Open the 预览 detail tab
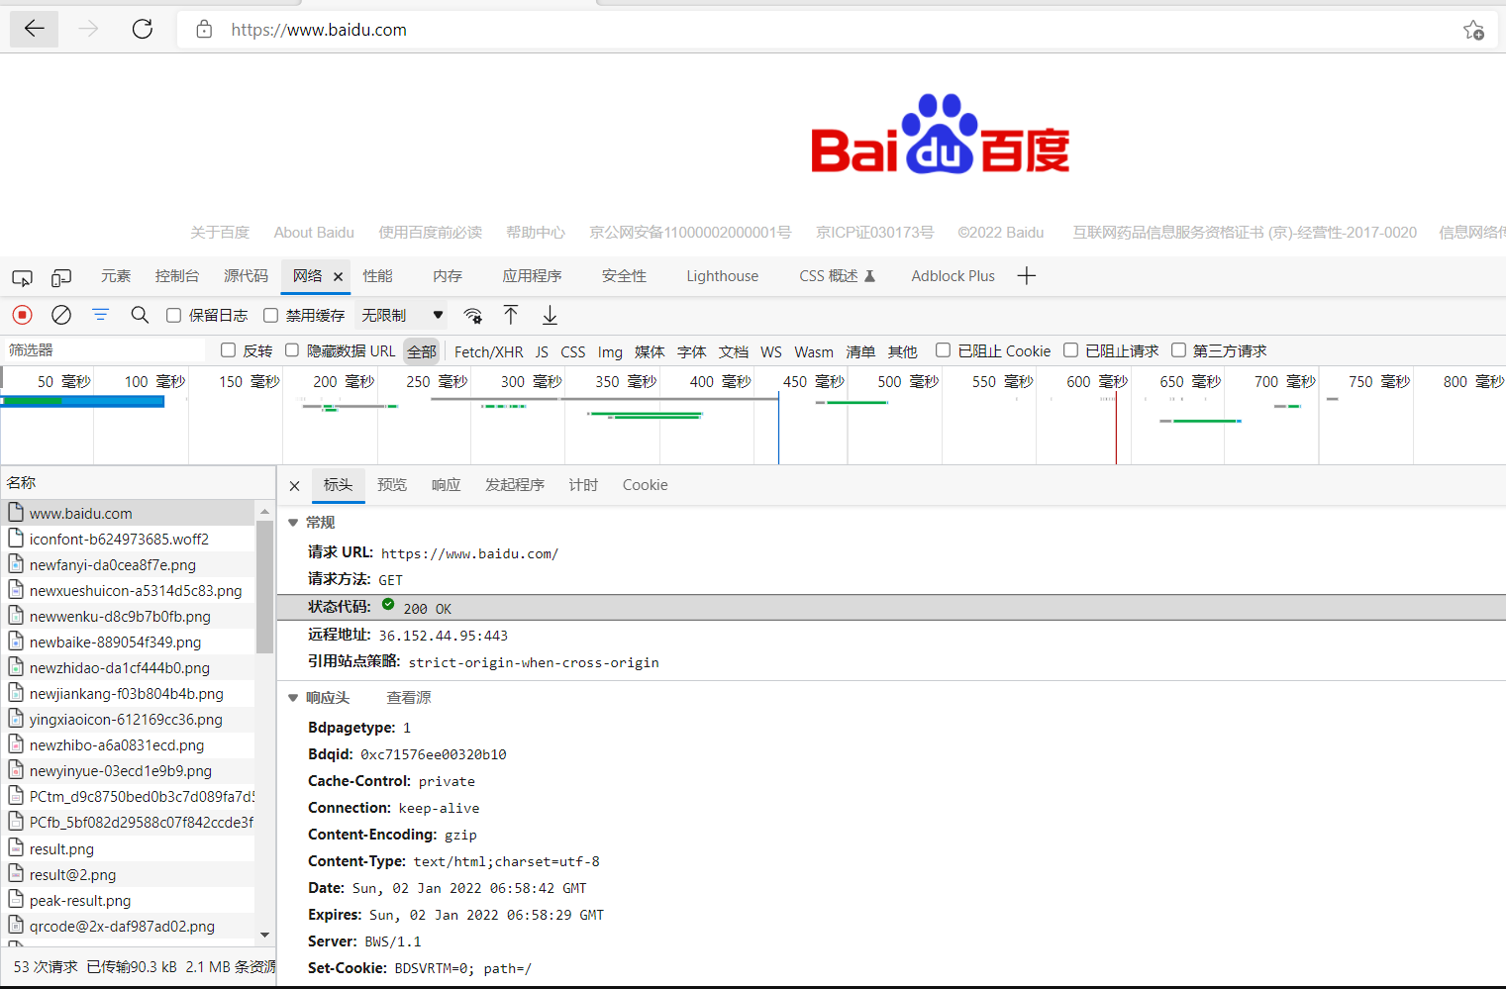1506x989 pixels. tap(392, 485)
